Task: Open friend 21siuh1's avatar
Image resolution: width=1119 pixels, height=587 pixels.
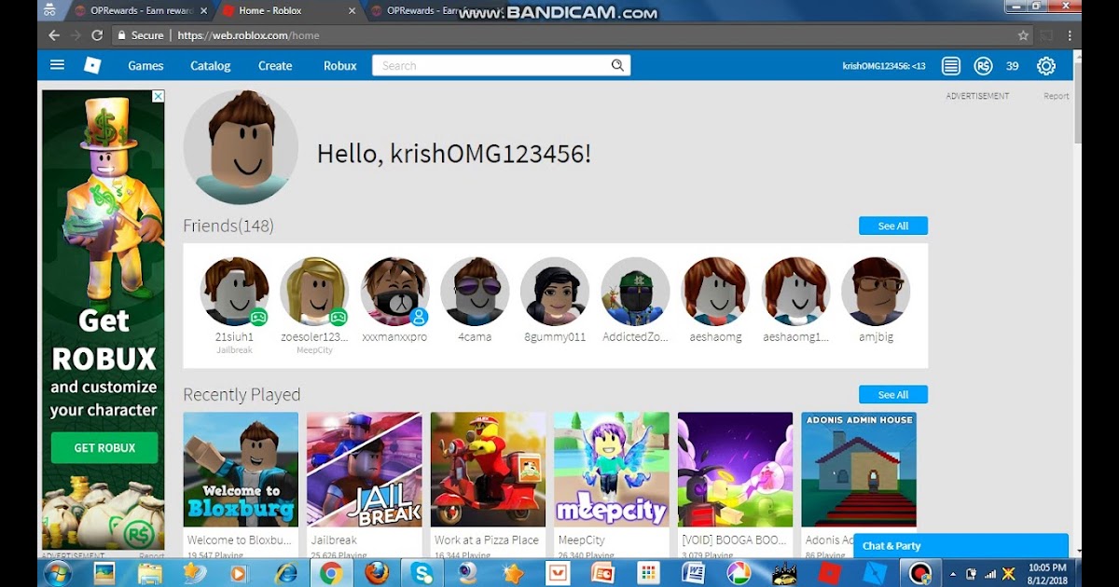Action: (x=235, y=292)
